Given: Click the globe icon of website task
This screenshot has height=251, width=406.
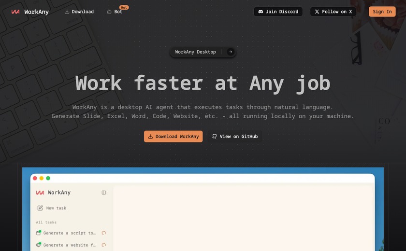Looking at the screenshot, I should 38,245.
